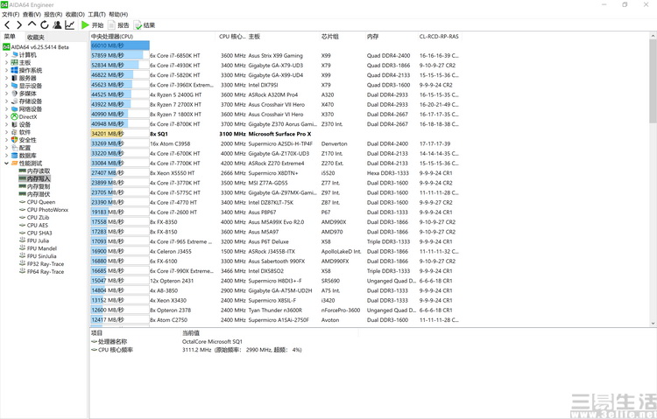Open the 帮助(H) menu
Screen dimensions: 657x419
[118, 14]
